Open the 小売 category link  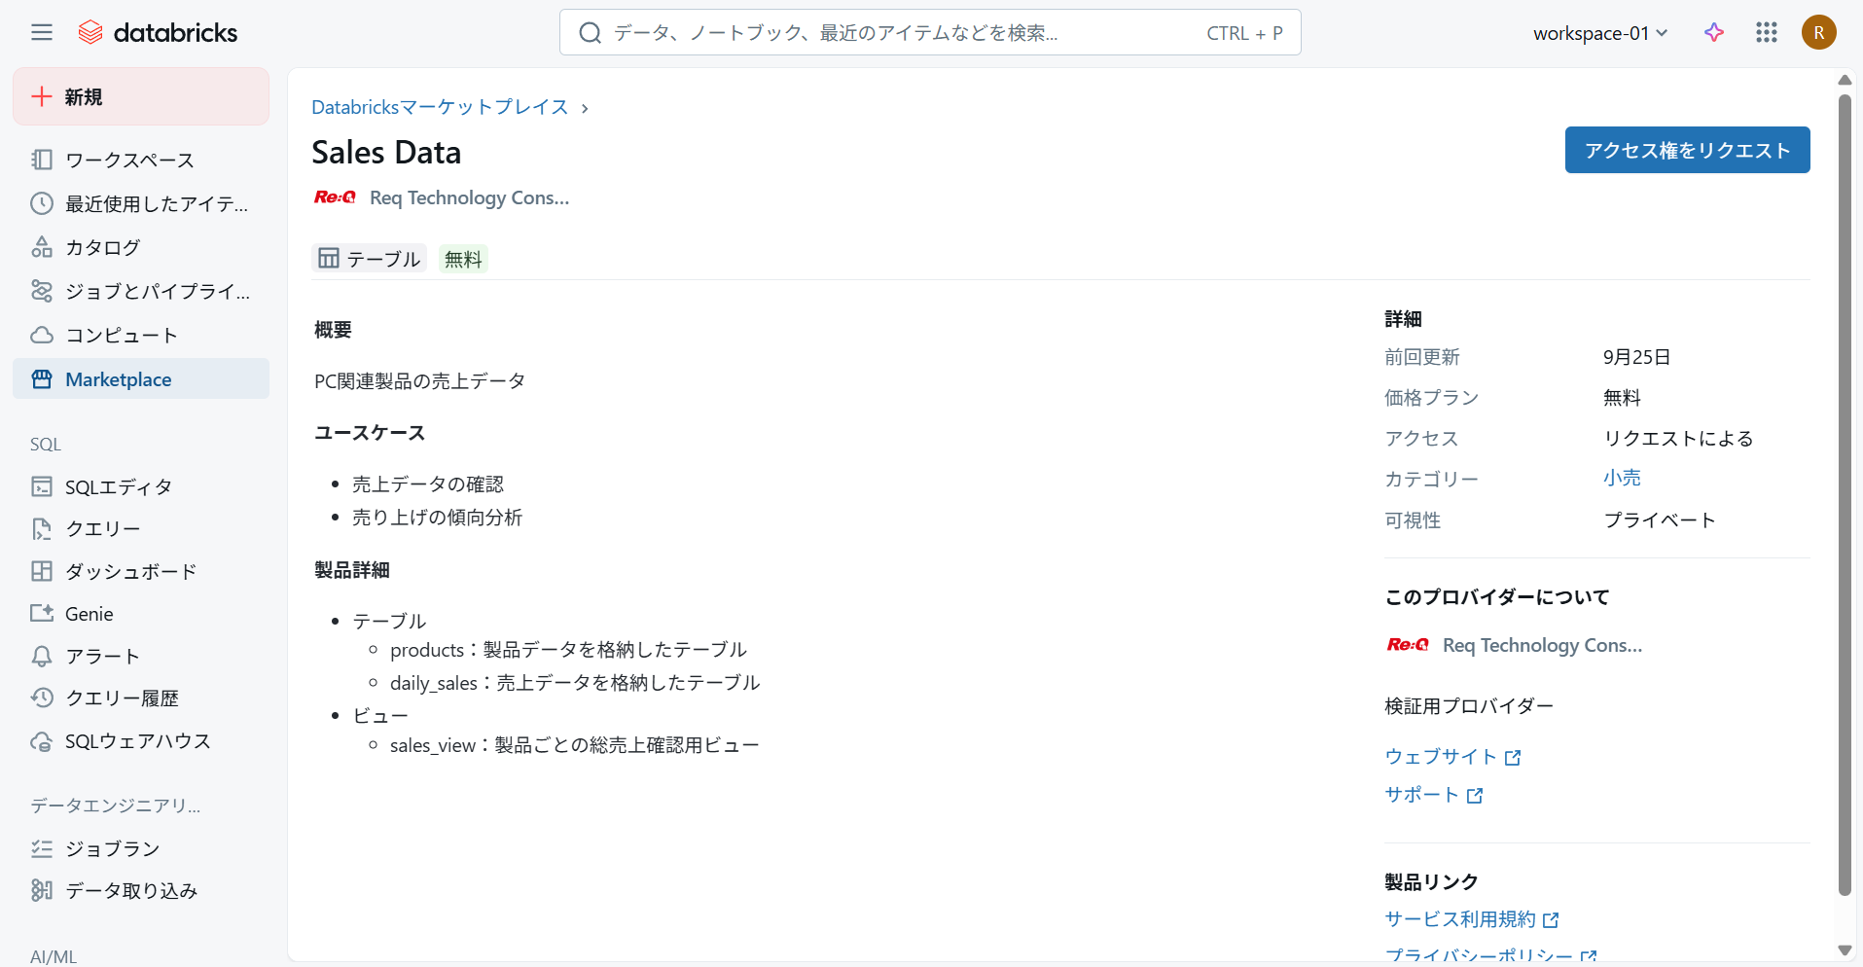(x=1622, y=478)
